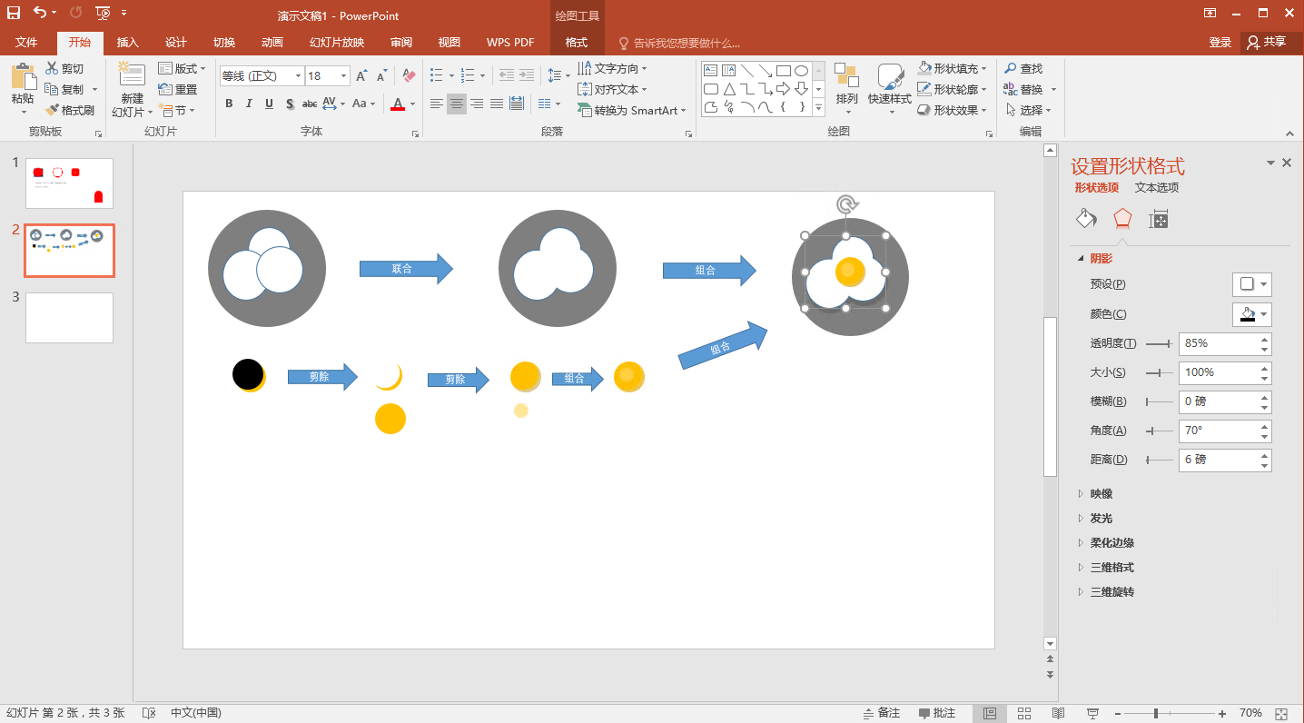Switch to the Format (格式) tab
This screenshot has width=1304, height=723.
tap(577, 43)
